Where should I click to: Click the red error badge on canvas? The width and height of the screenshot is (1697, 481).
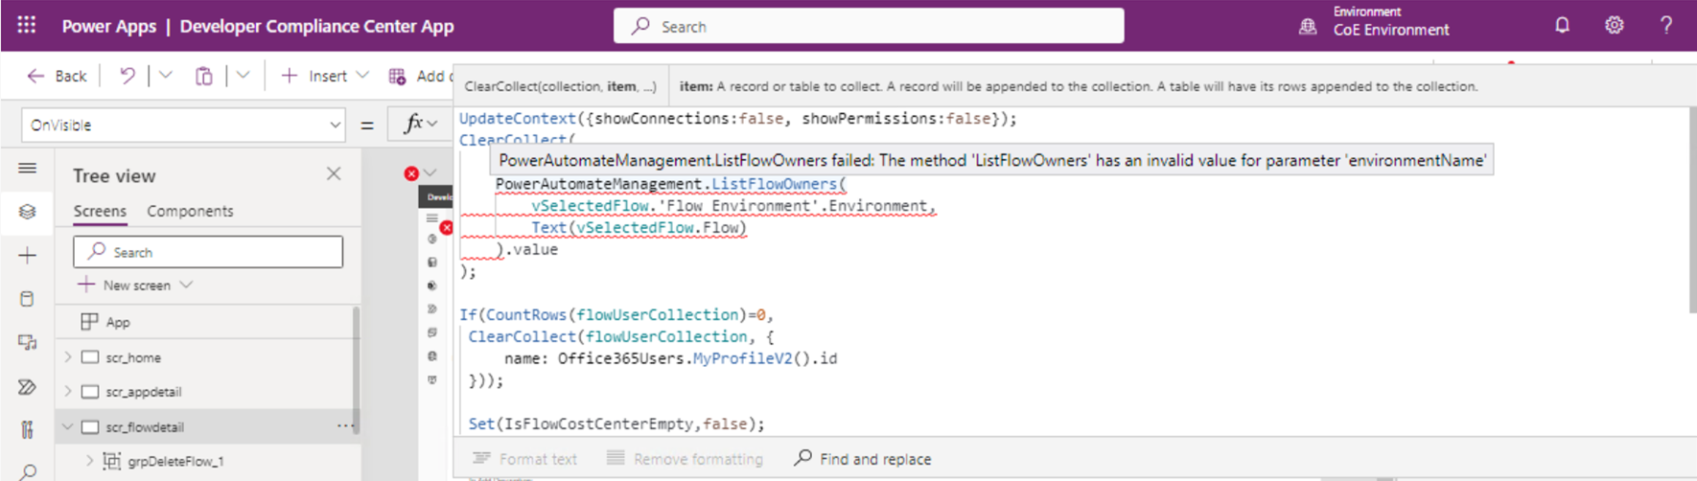point(446,228)
